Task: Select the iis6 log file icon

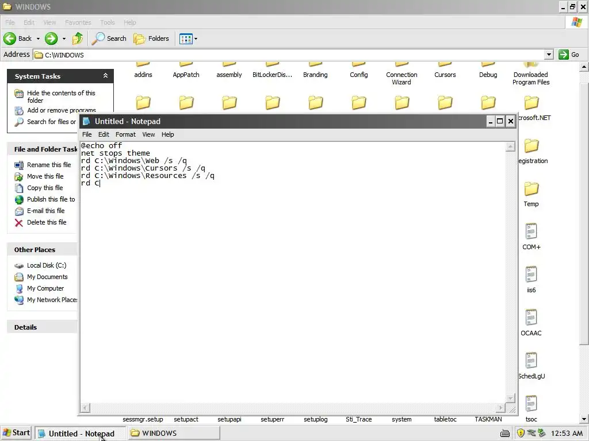Action: [x=531, y=274]
